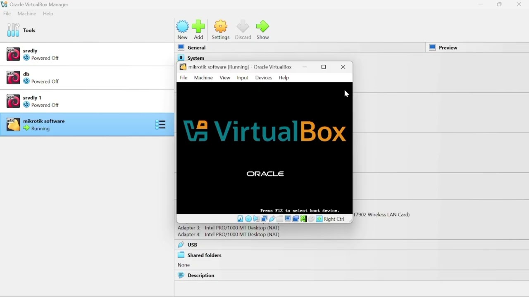The image size is (529, 297).
Task: Click the Wireless LAN Card adapter text
Action: point(381,214)
